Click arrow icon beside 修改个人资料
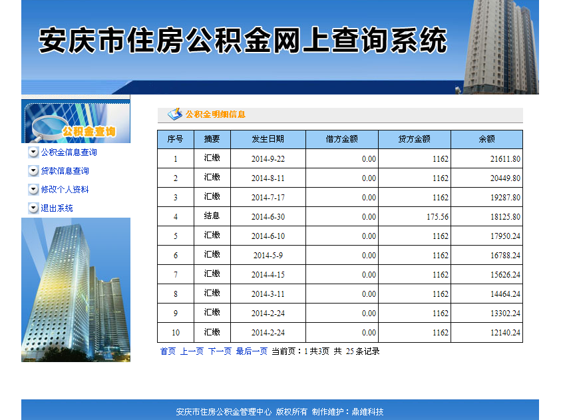The height and width of the screenshot is (420, 563). pos(33,190)
